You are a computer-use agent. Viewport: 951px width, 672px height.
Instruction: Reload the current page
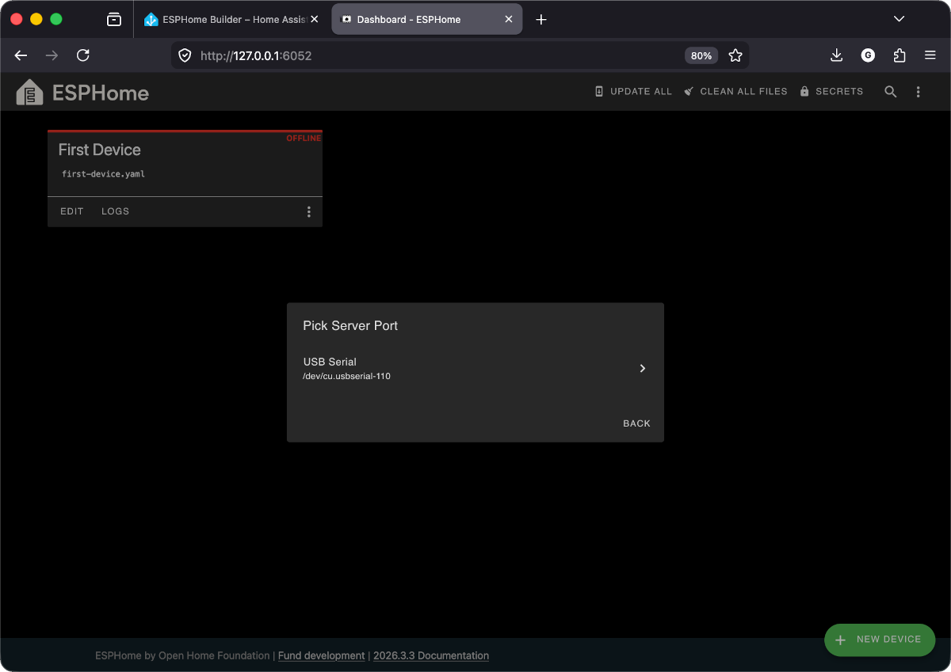coord(83,55)
